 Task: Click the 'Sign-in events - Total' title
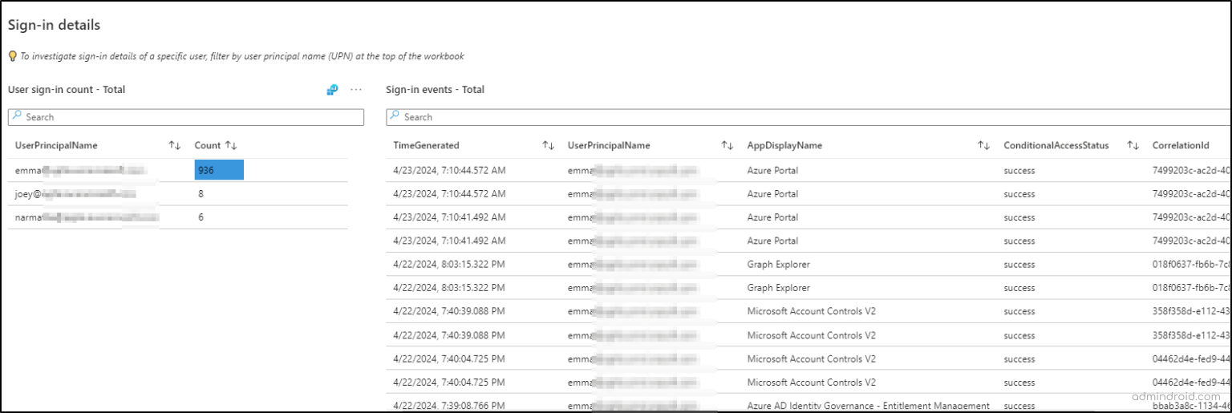click(x=435, y=90)
